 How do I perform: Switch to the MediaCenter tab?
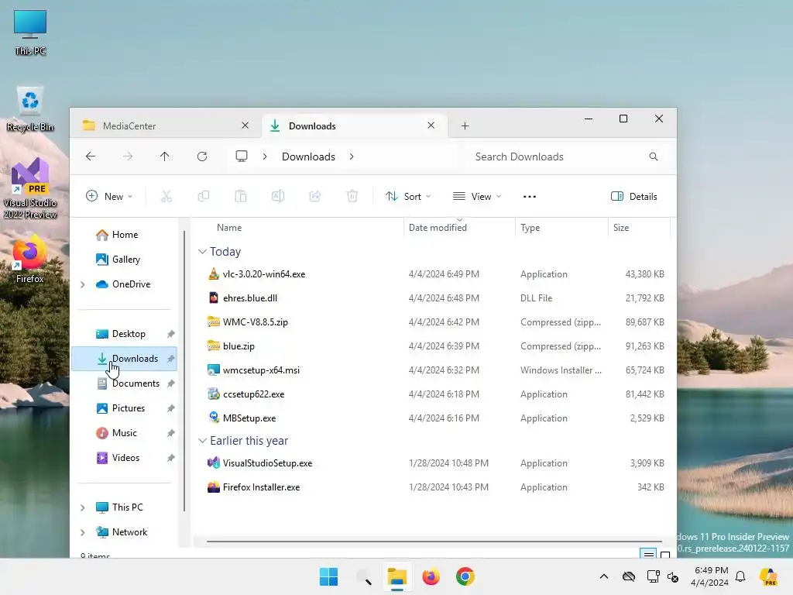pyautogui.click(x=166, y=126)
